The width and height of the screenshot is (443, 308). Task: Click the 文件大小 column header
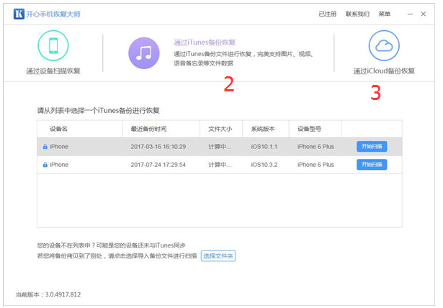220,129
